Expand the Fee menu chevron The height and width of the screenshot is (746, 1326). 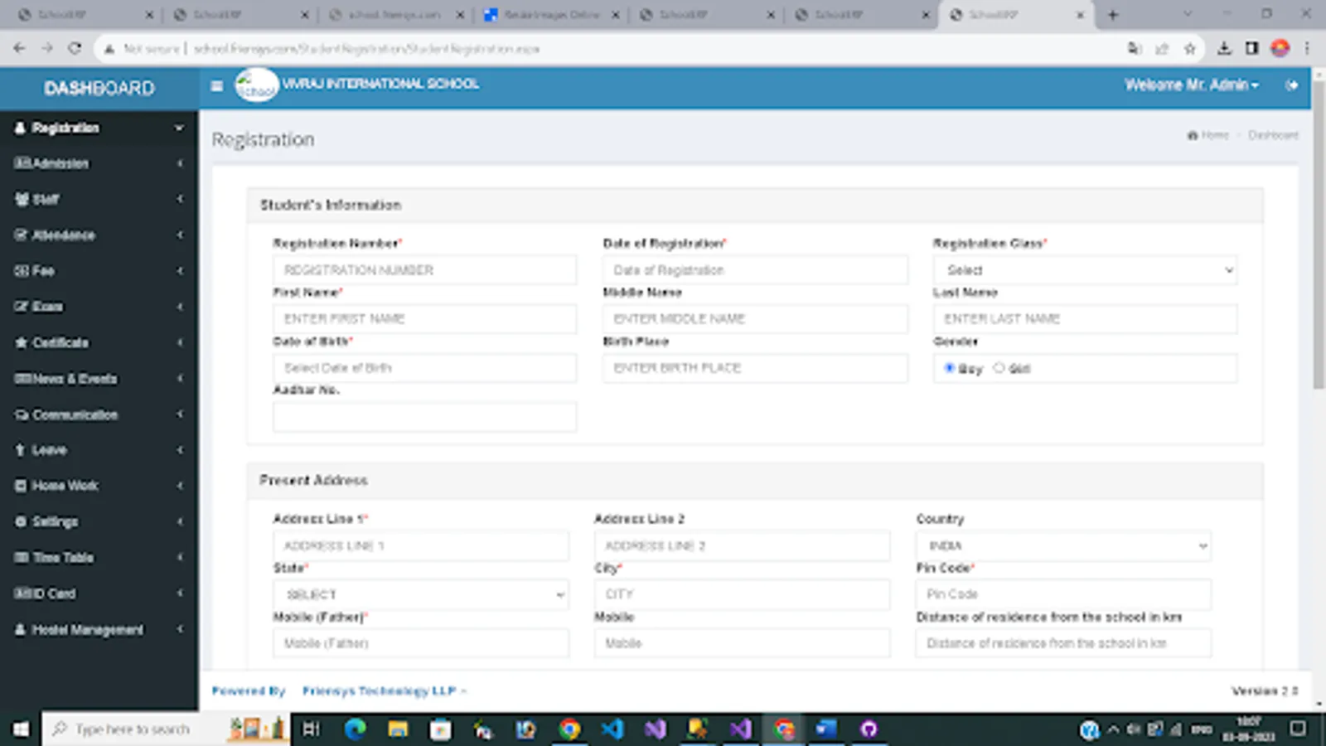180,270
